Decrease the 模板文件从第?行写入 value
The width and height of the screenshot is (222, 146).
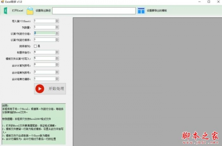57,59
